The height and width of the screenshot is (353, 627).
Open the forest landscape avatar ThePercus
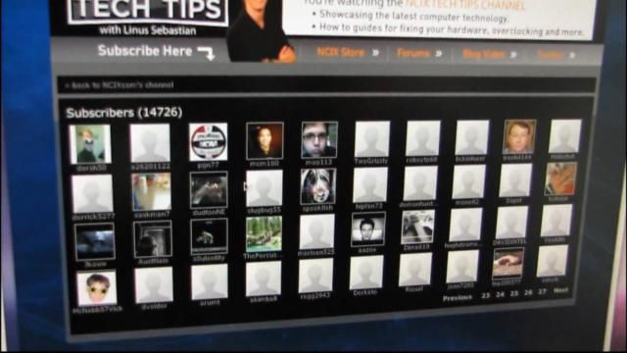pyautogui.click(x=264, y=234)
